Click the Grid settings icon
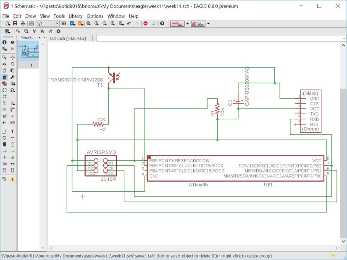This screenshot has height=260, width=347. tap(7, 31)
